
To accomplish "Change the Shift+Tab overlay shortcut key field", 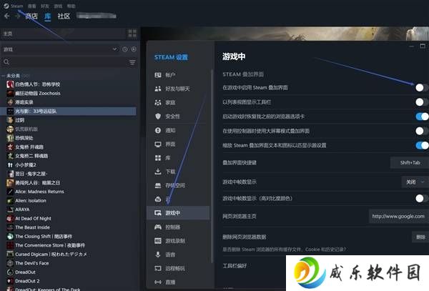I will coord(410,163).
